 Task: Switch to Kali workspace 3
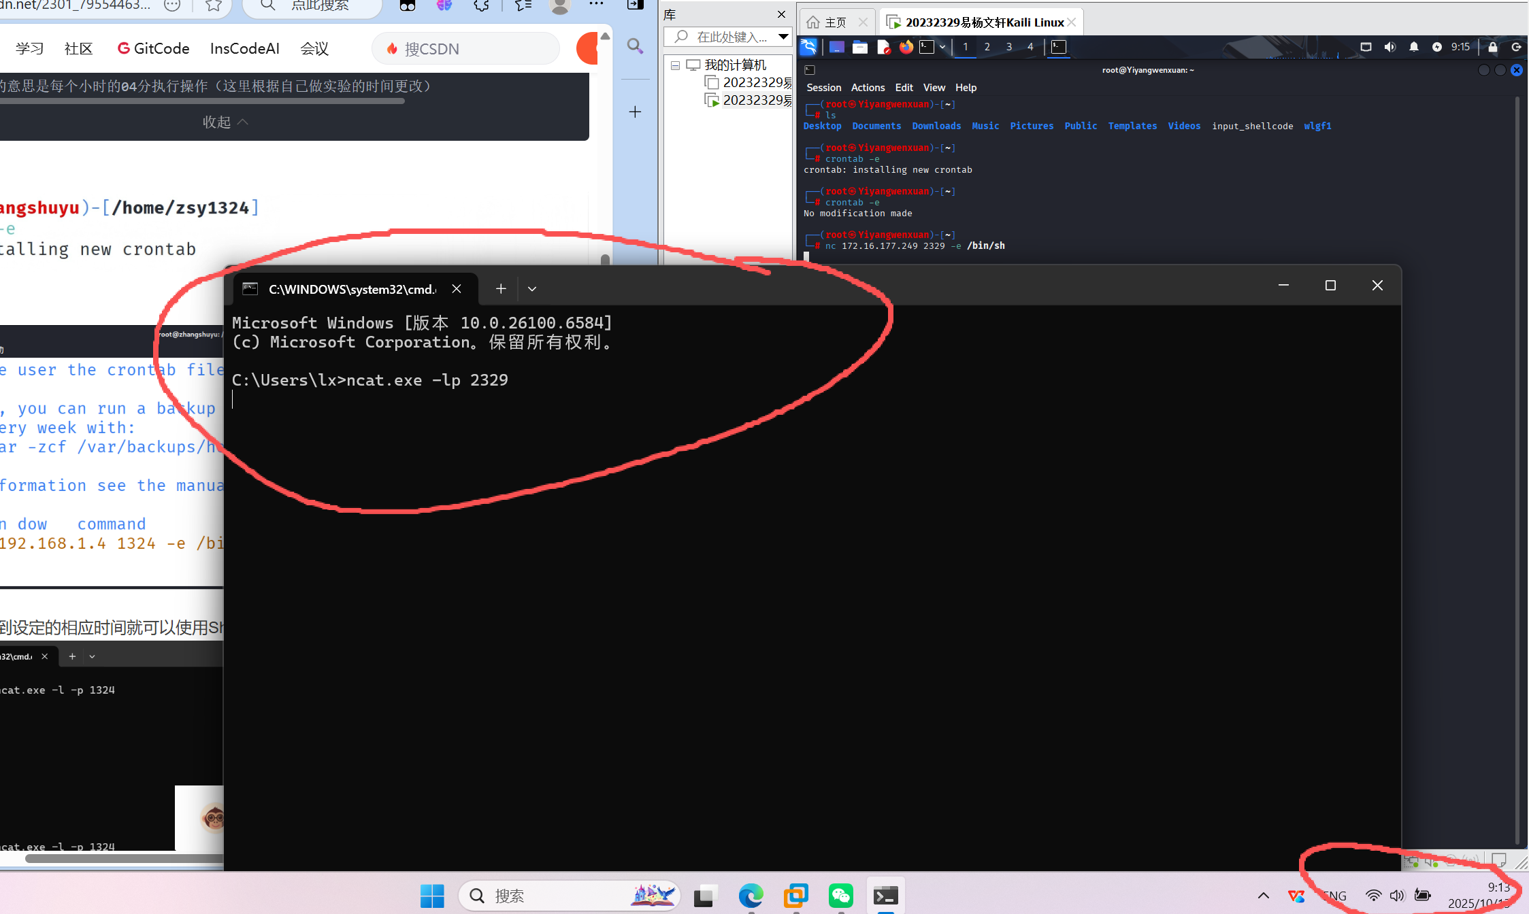click(x=1009, y=47)
